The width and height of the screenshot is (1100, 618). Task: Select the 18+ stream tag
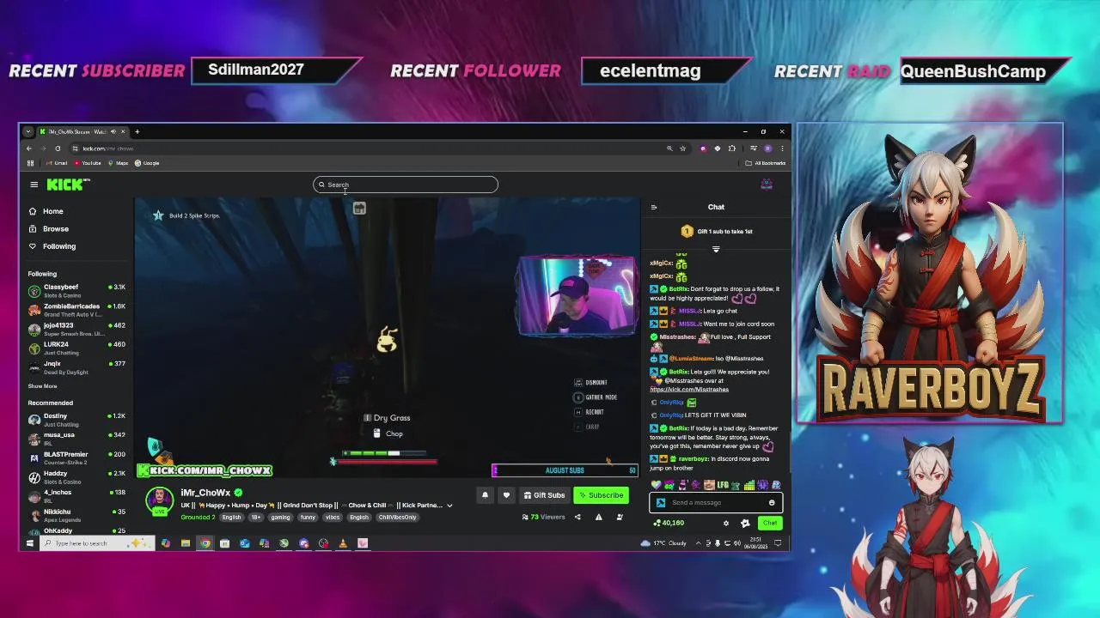click(x=256, y=518)
